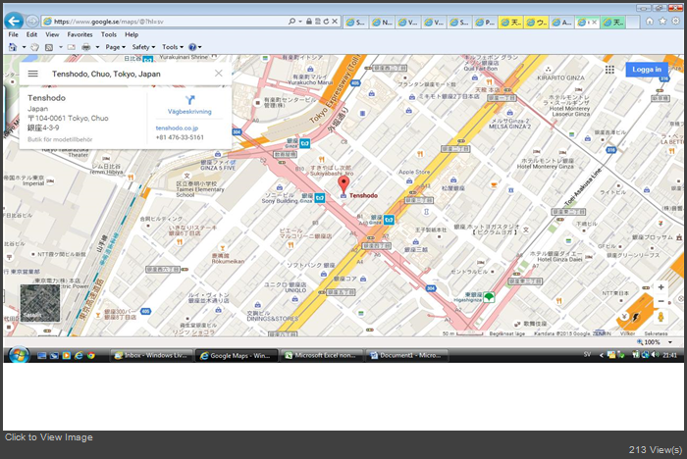Viewport: 687px width, 459px height.
Task: Clear the search with the X button
Action: (218, 74)
